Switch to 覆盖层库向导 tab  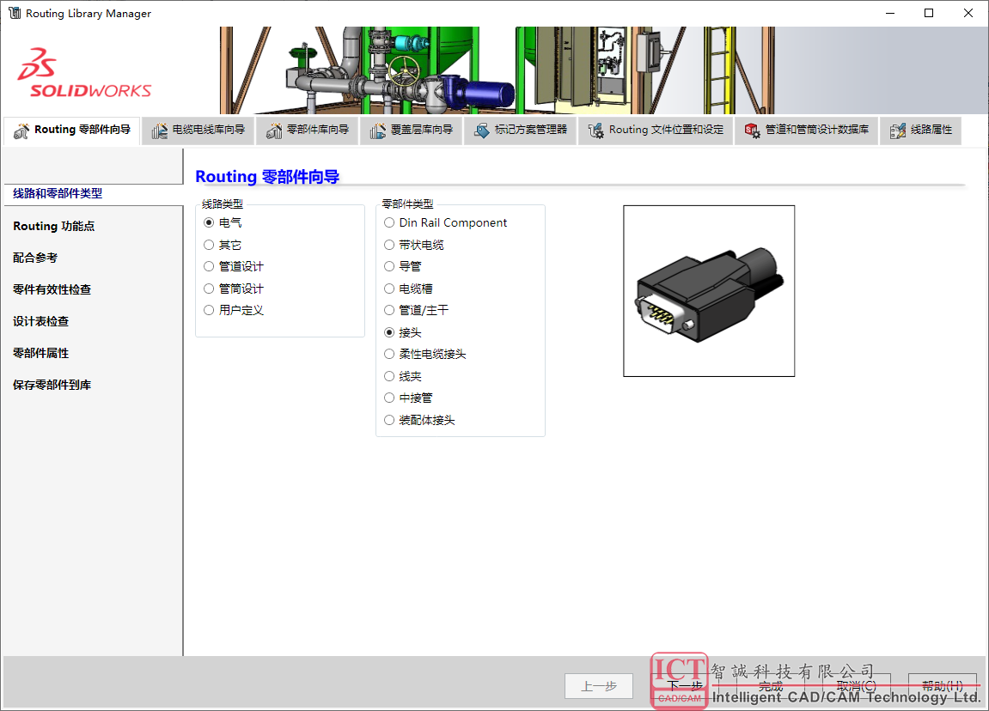pyautogui.click(x=412, y=131)
